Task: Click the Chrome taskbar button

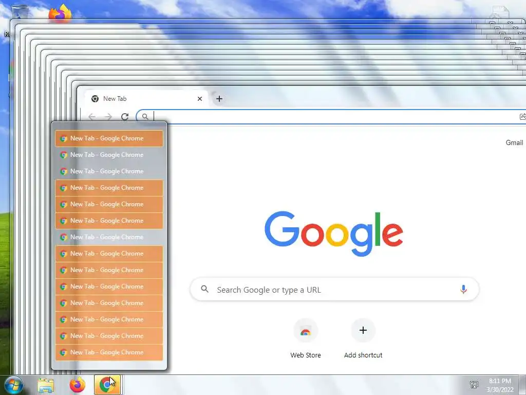Action: [107, 385]
